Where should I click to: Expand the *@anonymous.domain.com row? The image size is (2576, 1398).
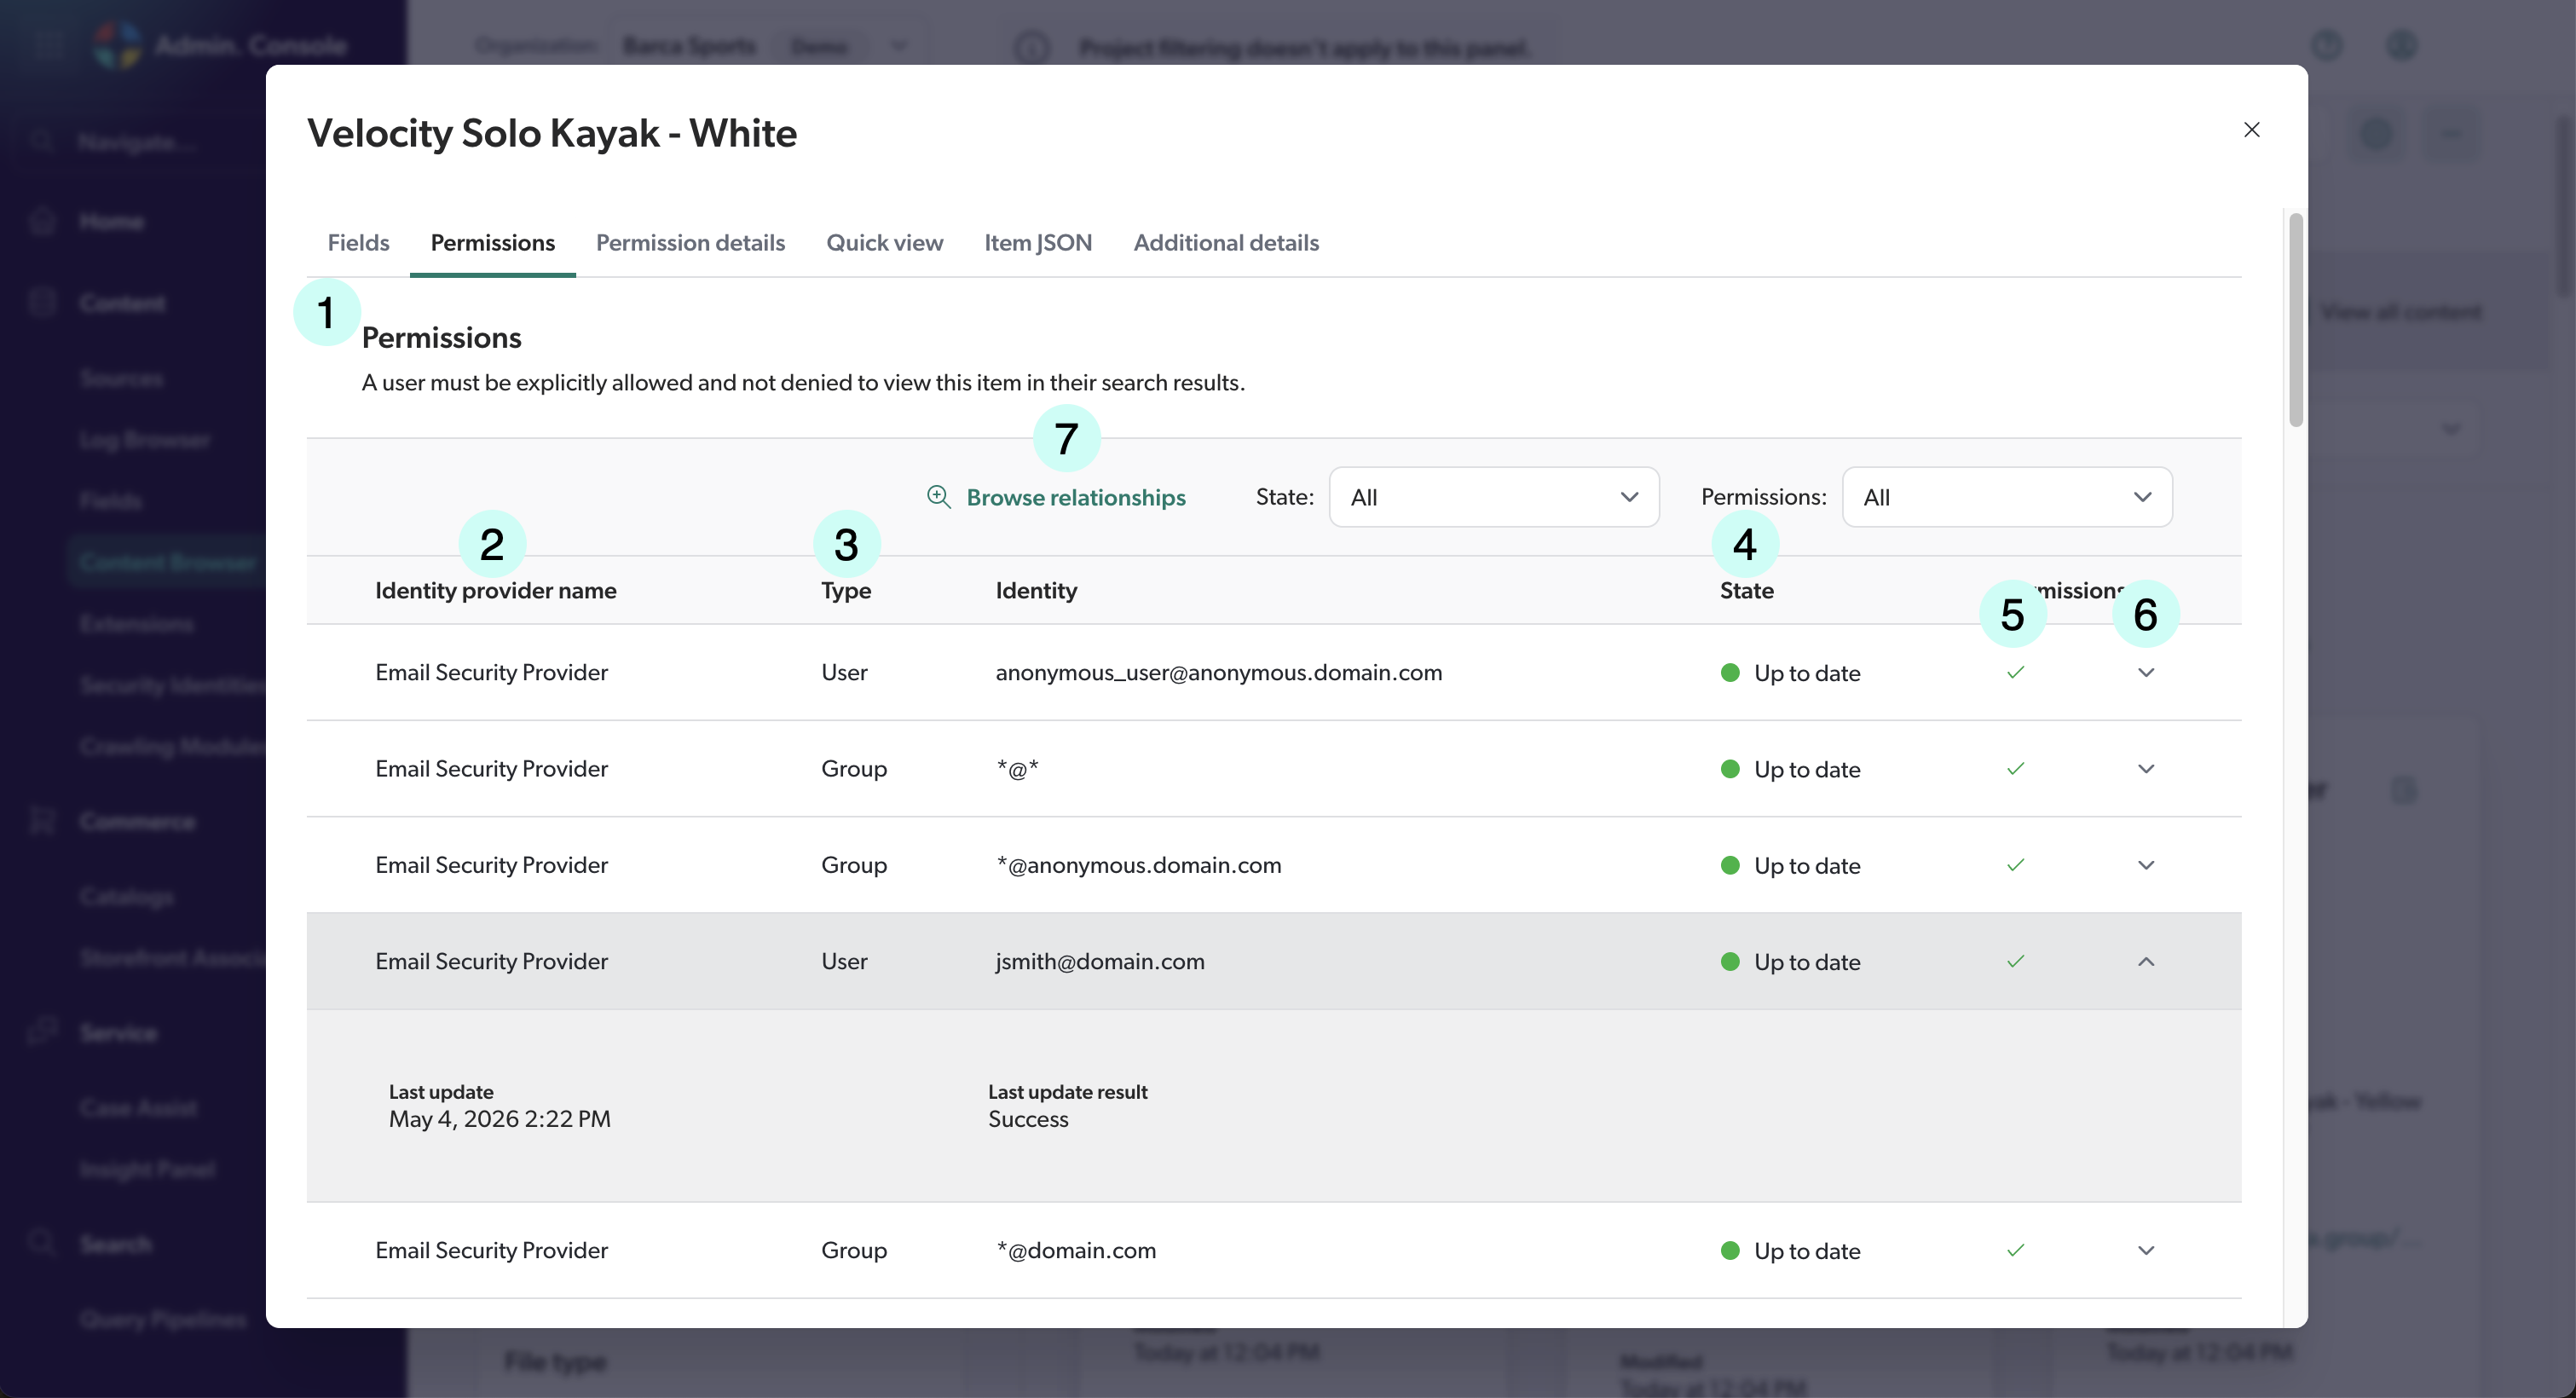pos(2146,865)
